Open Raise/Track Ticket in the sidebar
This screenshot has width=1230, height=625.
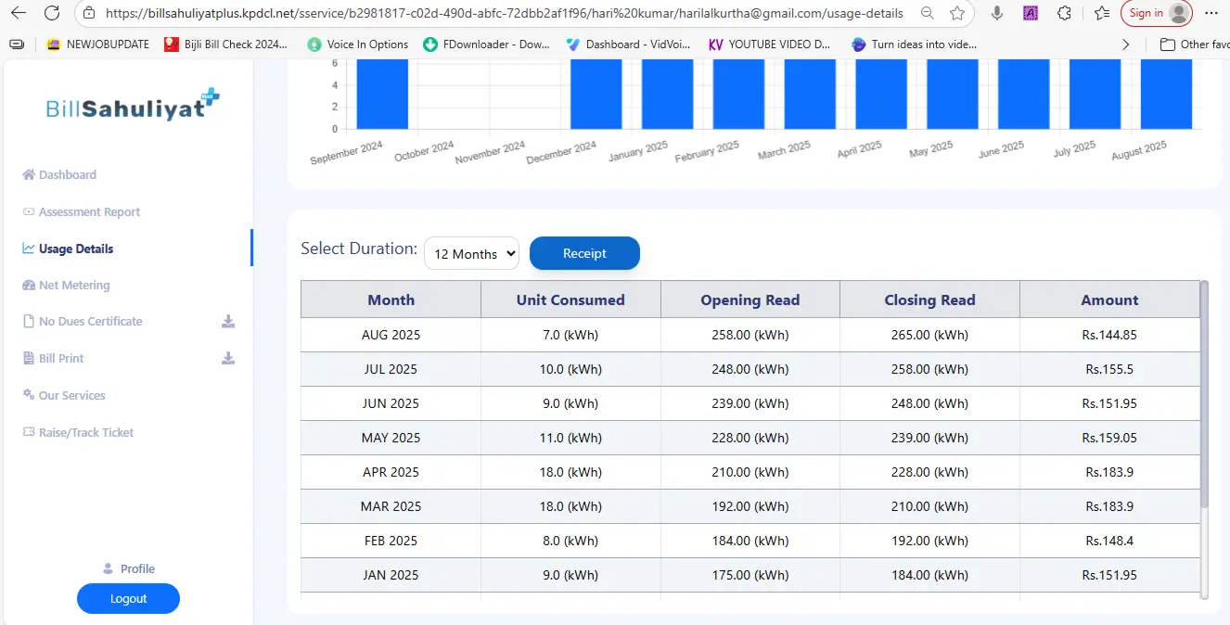point(85,433)
